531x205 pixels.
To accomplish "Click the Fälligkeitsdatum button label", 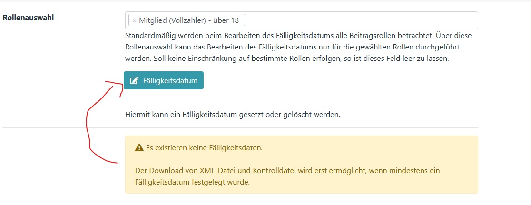I will coord(170,80).
